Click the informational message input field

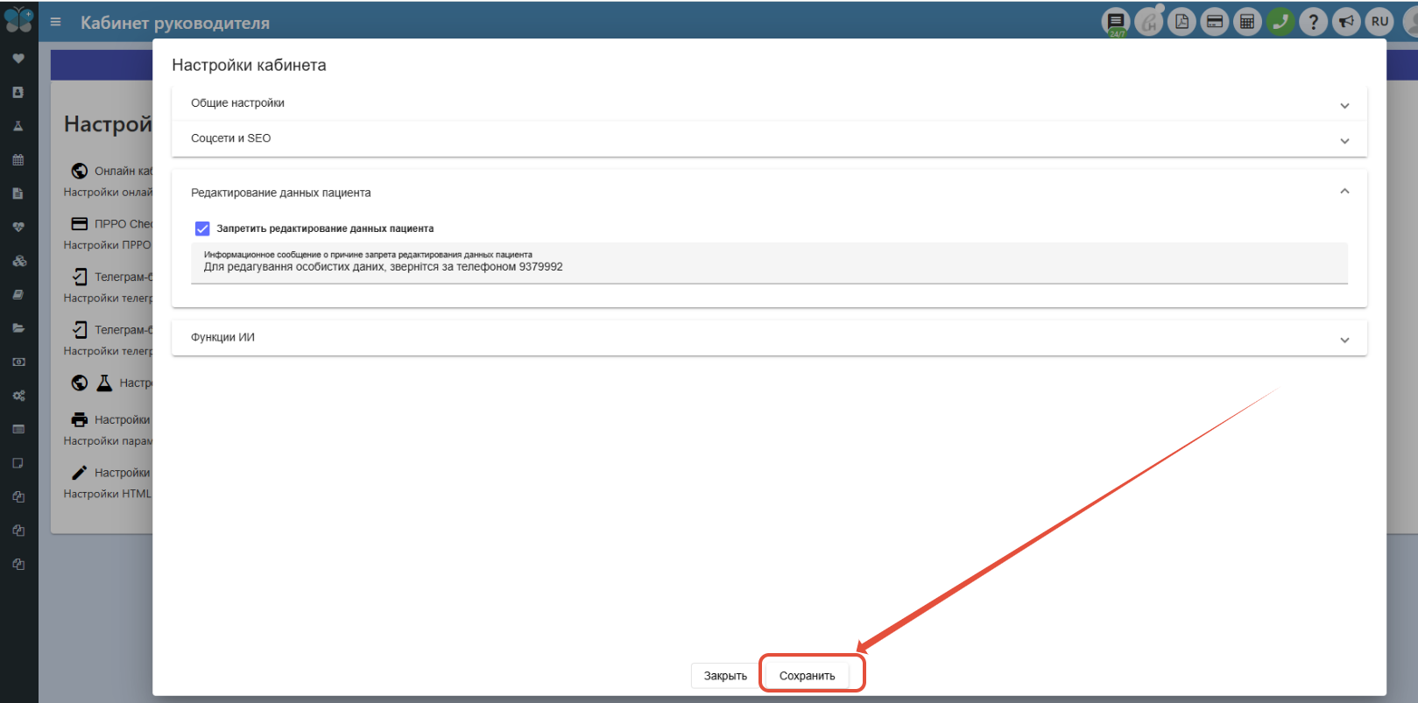769,263
